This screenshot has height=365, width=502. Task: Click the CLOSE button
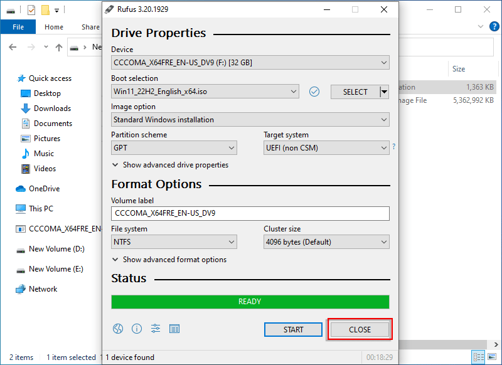pyautogui.click(x=360, y=329)
